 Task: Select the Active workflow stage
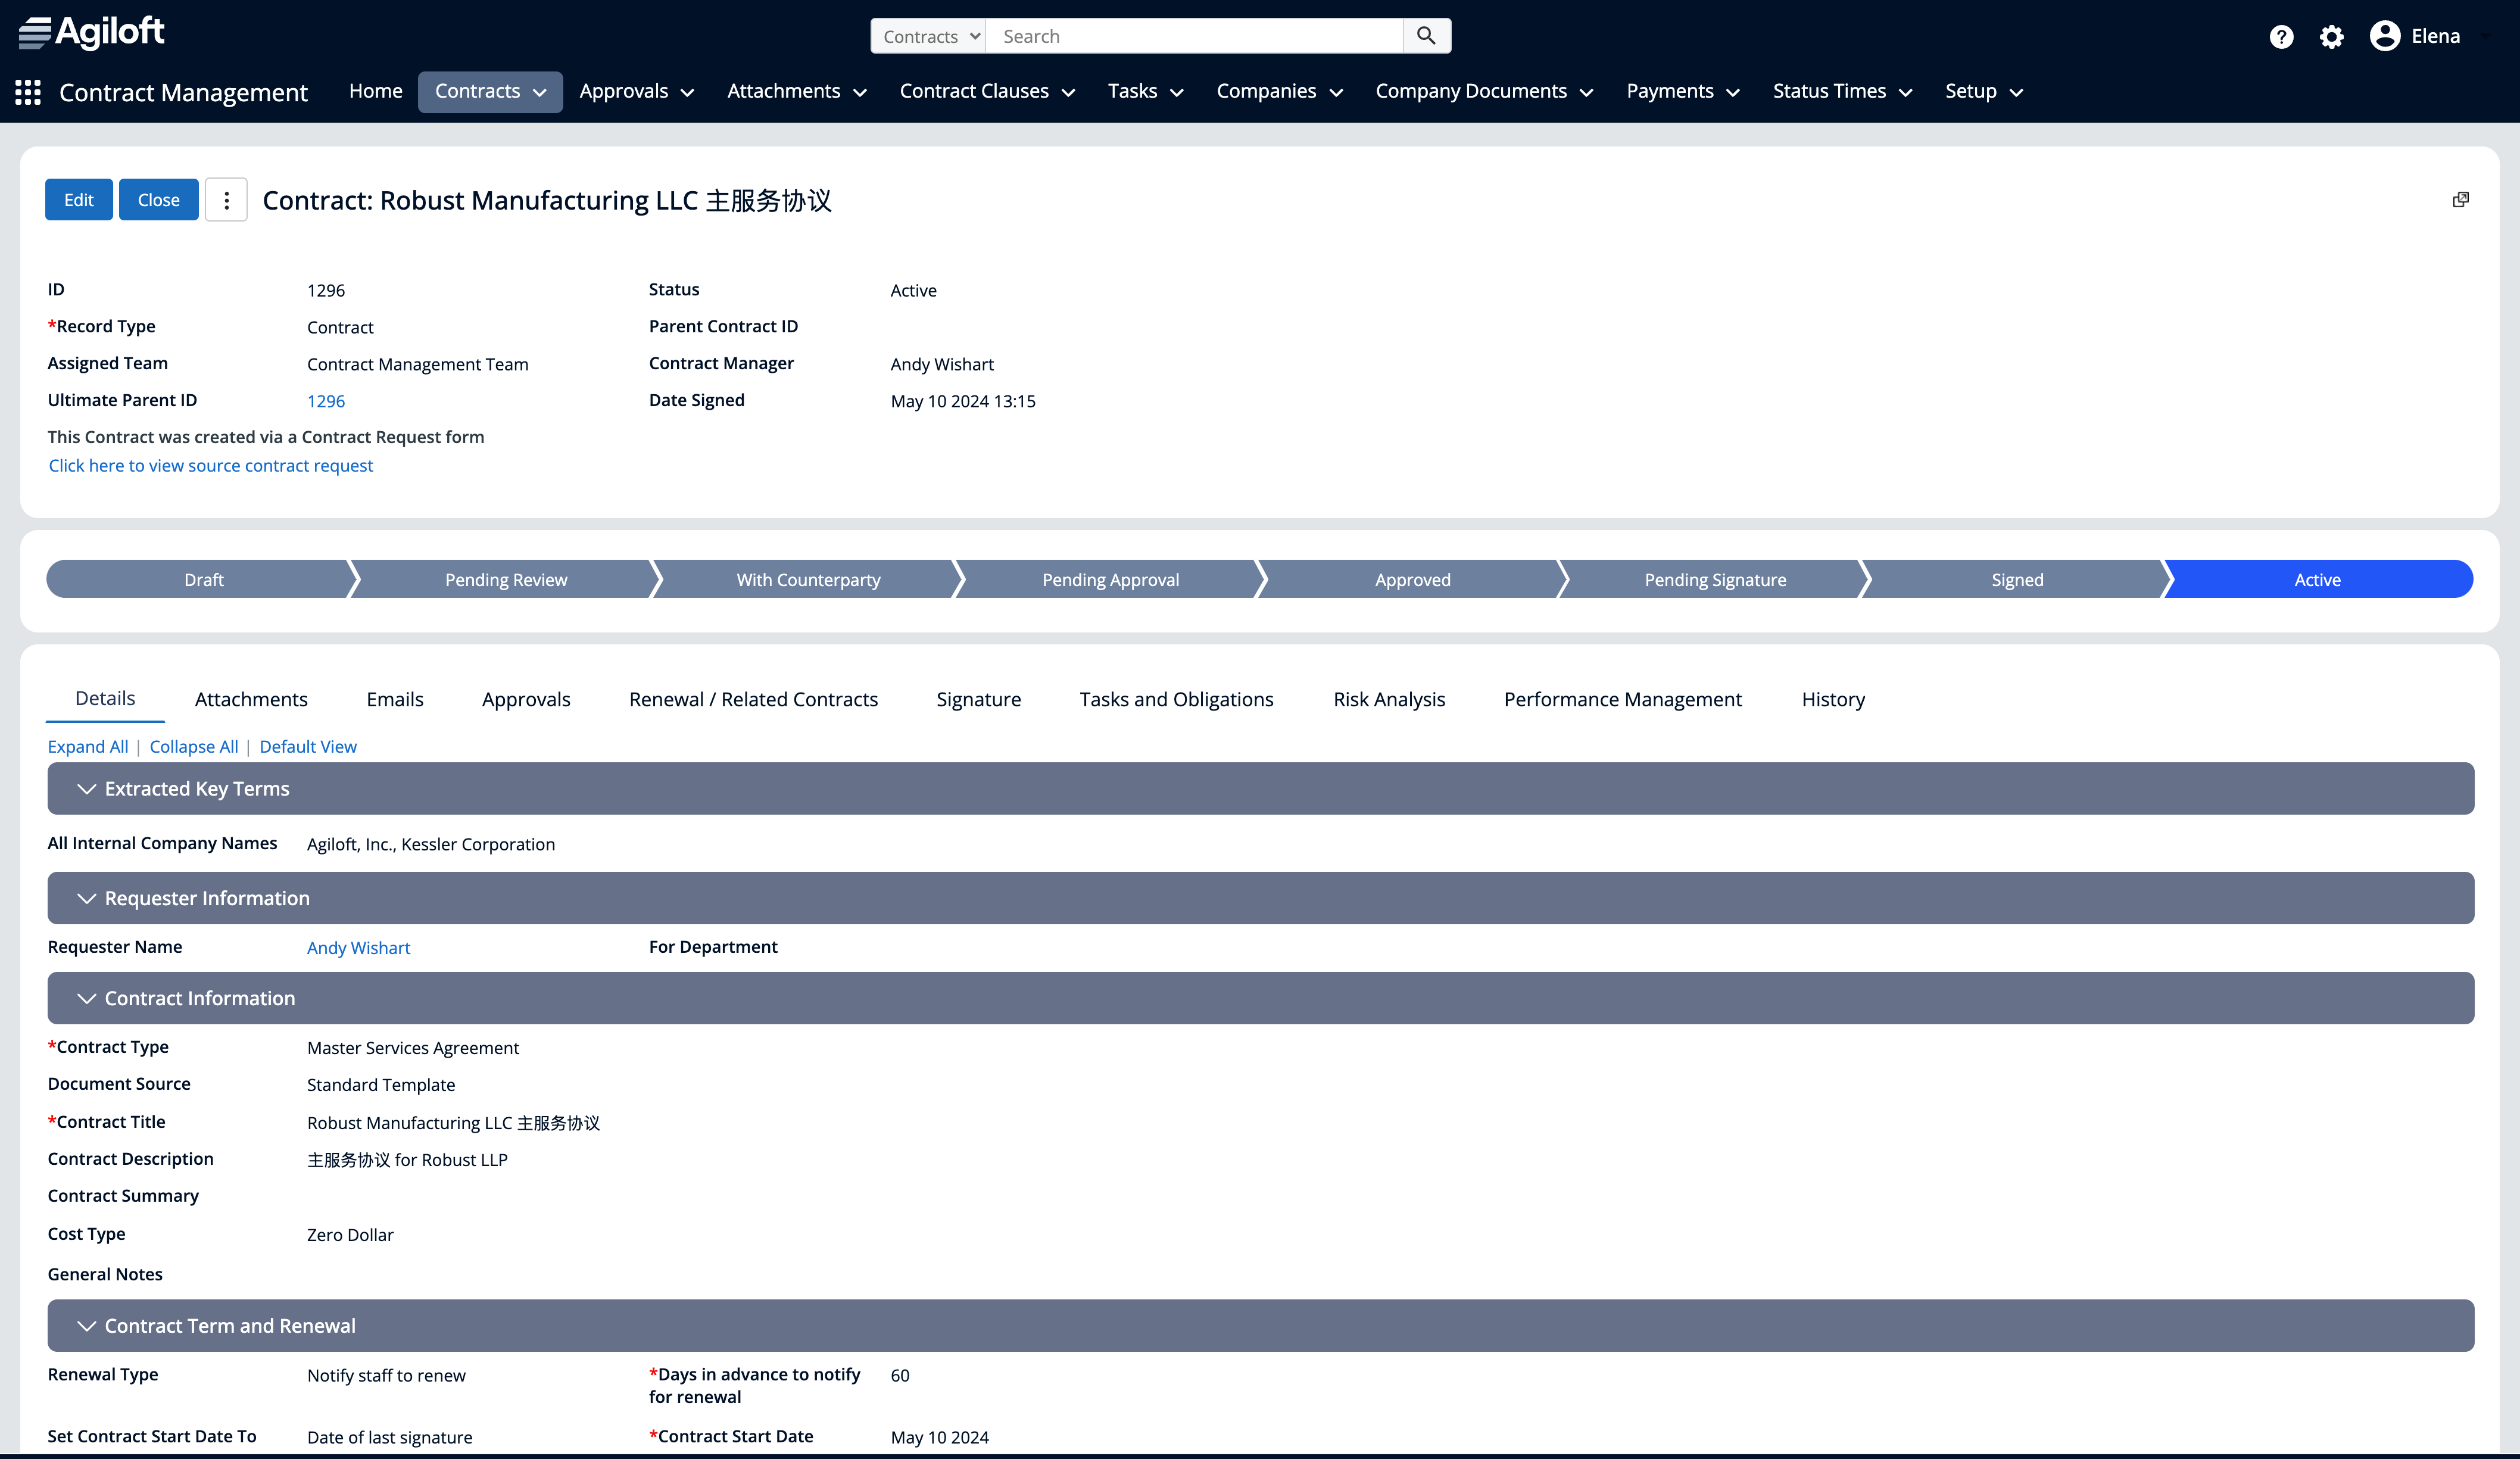click(x=2318, y=579)
